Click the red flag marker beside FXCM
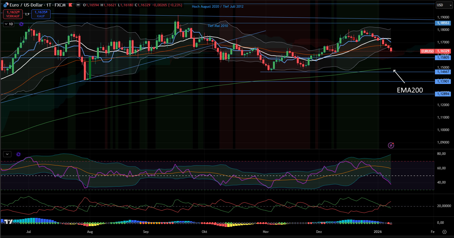The image size is (454, 238). click(x=71, y=5)
